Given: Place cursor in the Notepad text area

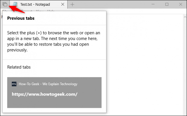Looking at the screenshot, I should pyautogui.click(x=144, y=64).
